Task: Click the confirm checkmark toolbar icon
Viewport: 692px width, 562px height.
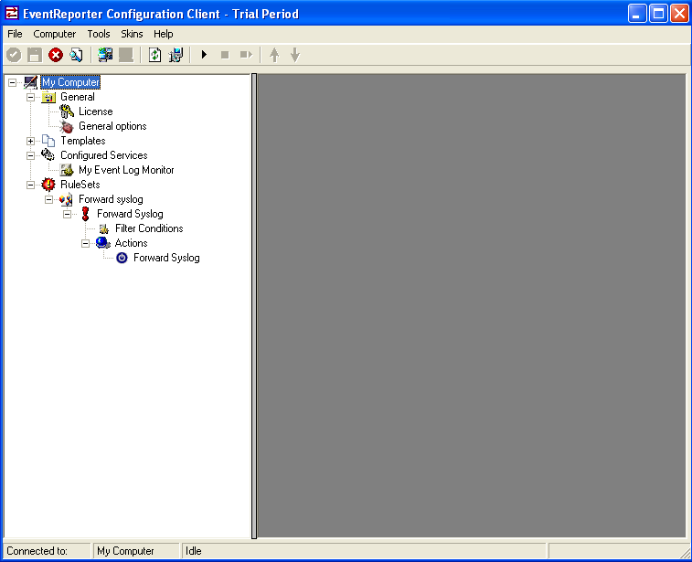Action: point(14,55)
